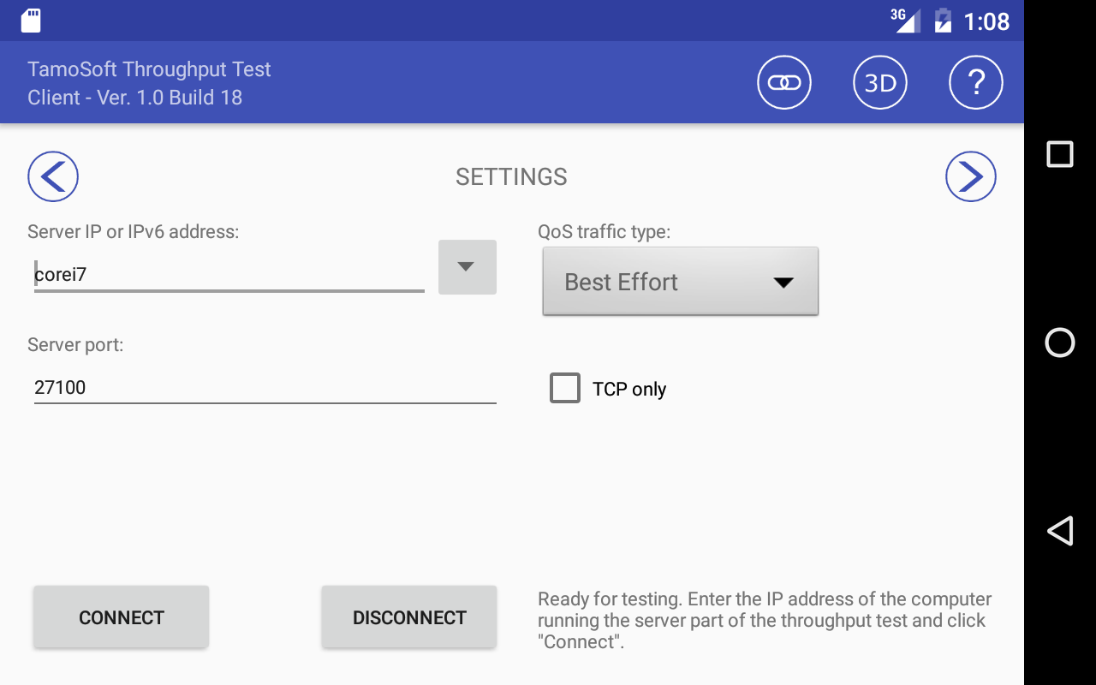Open the server address history dropdown
Screen dimensions: 1096x685
click(x=467, y=267)
